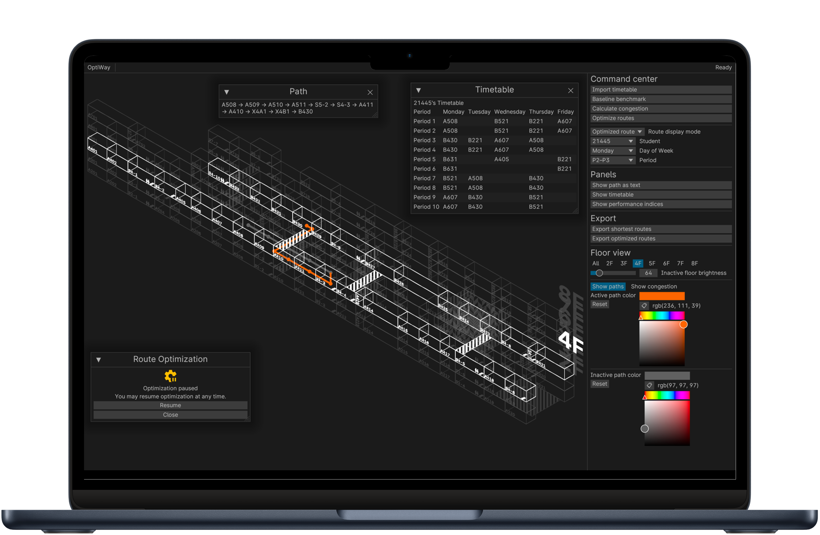820x535 pixels.
Task: Click the gray inactive path color swatch
Action: pyautogui.click(x=667, y=376)
